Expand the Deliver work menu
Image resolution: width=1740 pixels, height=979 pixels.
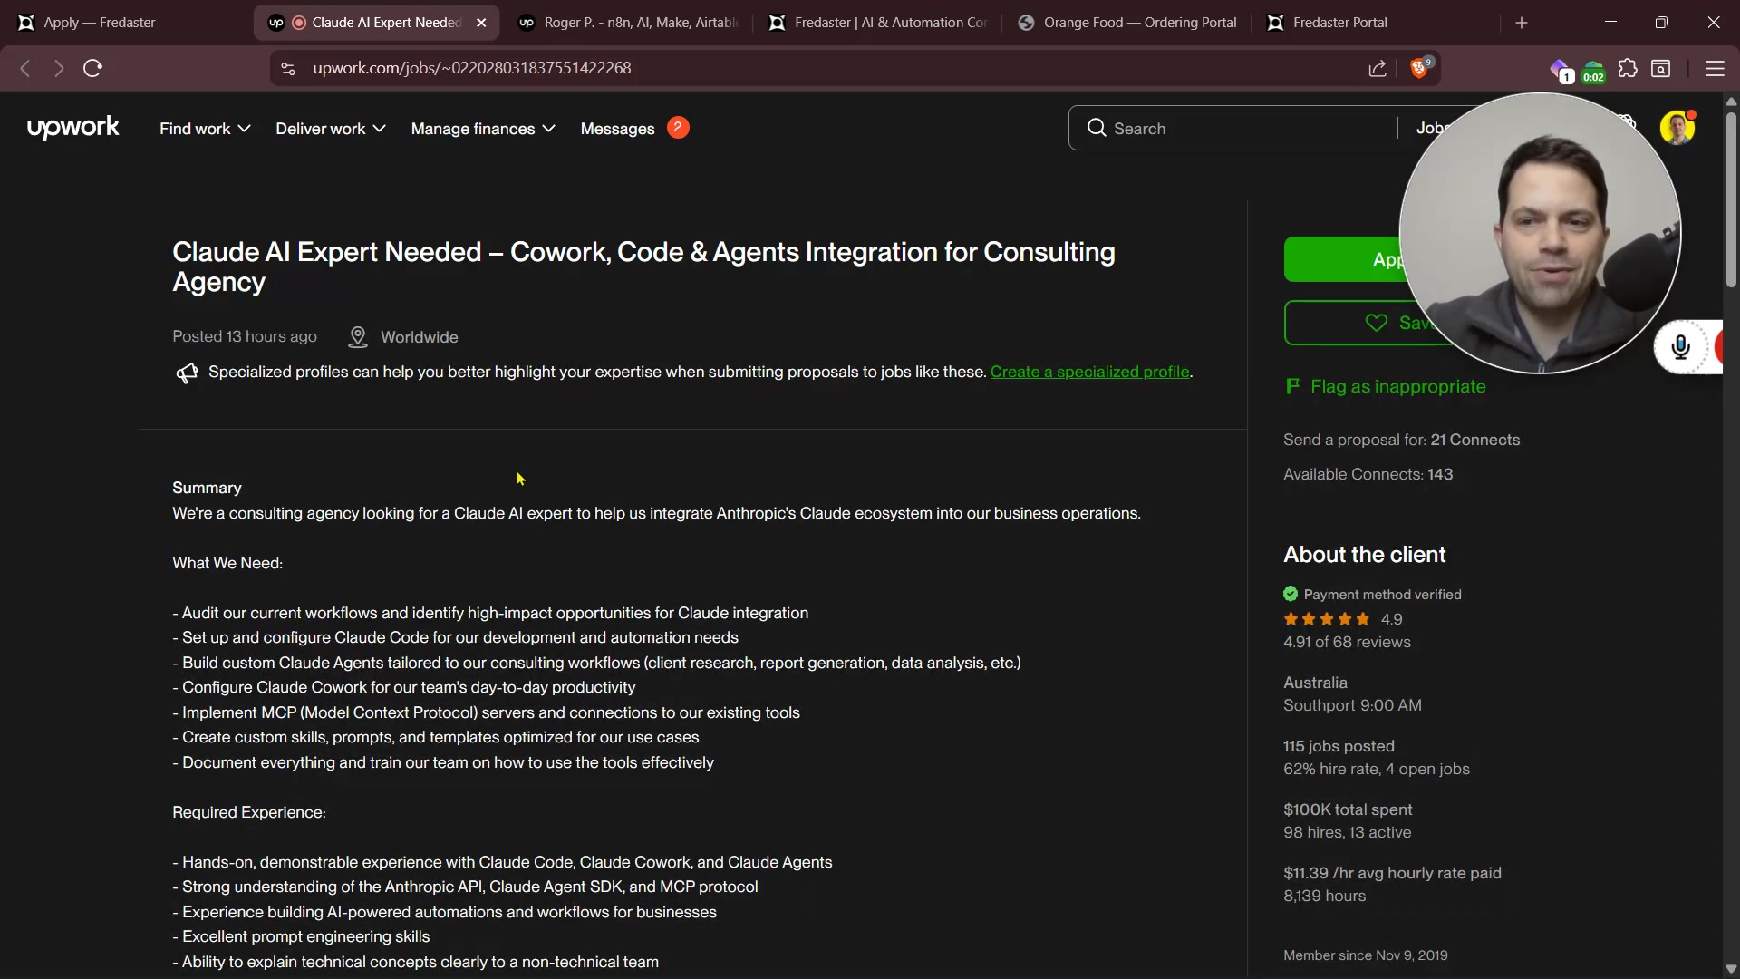coord(331,129)
